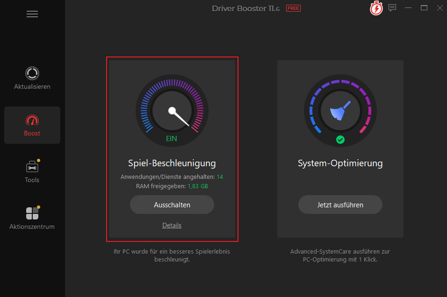Click the Ausschalten button
The width and height of the screenshot is (447, 297).
172,205
